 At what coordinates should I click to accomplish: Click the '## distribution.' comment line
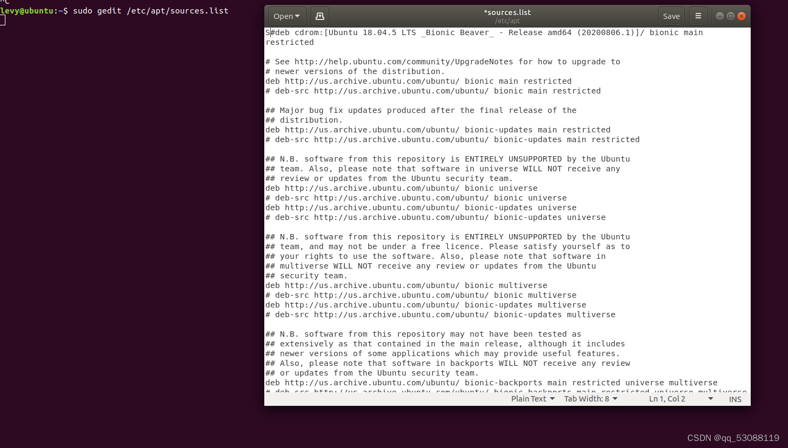coord(304,120)
